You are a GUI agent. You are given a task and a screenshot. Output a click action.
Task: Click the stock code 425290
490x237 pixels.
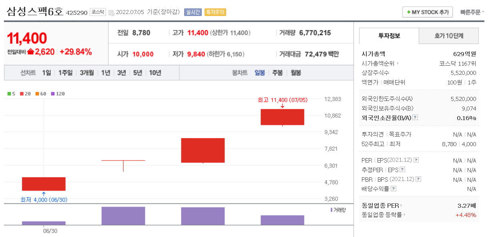click(x=76, y=13)
